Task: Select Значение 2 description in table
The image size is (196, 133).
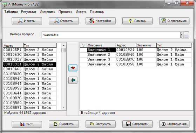Action: pos(101,54)
